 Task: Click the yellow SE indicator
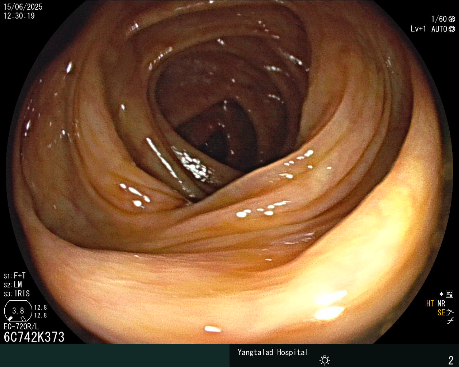coord(441,313)
